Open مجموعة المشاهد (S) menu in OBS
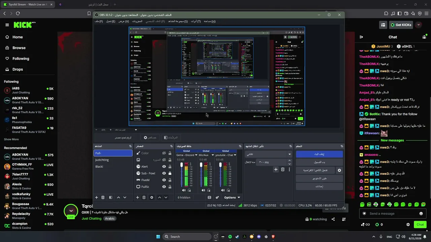Viewport: 431px width, 242px height. tap(178, 21)
